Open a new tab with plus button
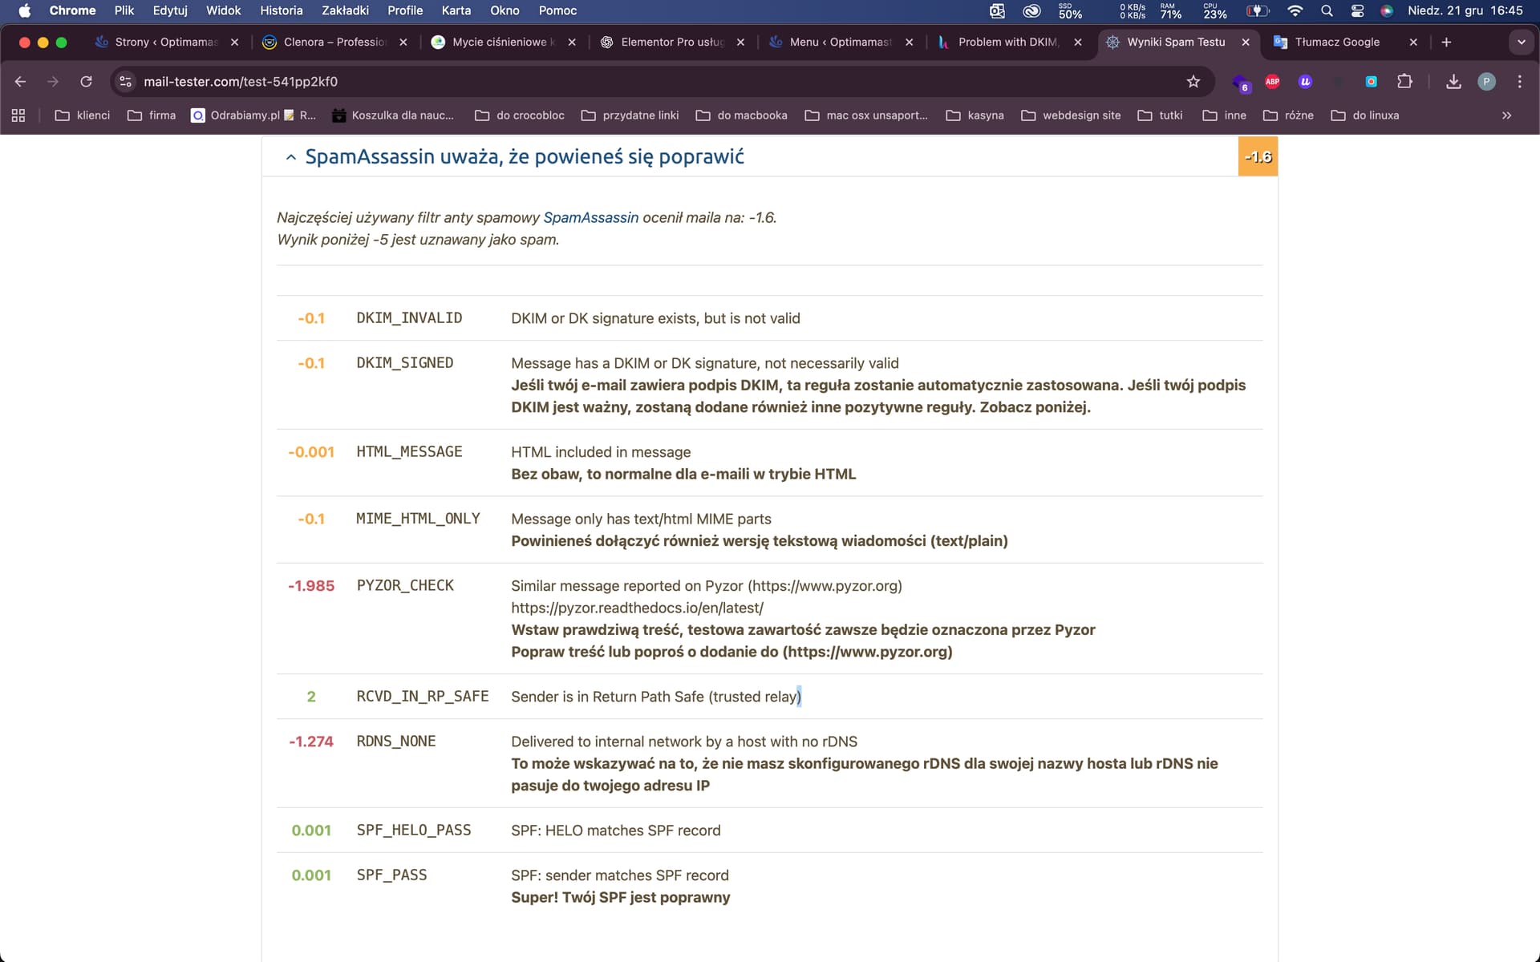 pos(1446,42)
